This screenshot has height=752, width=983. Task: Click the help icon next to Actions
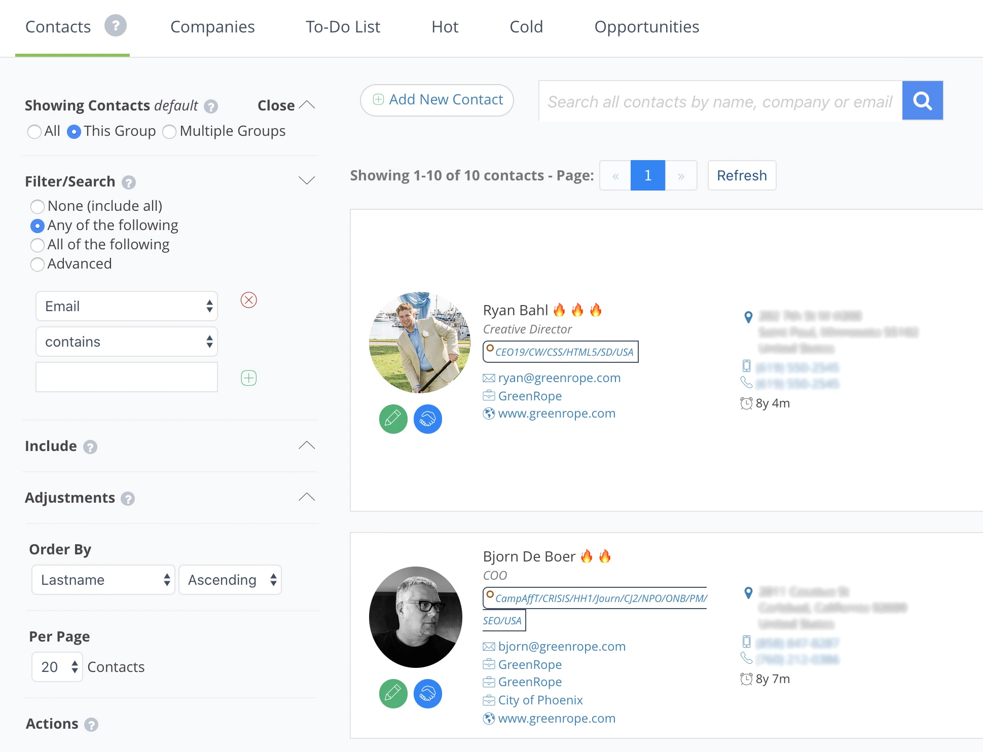click(x=91, y=725)
